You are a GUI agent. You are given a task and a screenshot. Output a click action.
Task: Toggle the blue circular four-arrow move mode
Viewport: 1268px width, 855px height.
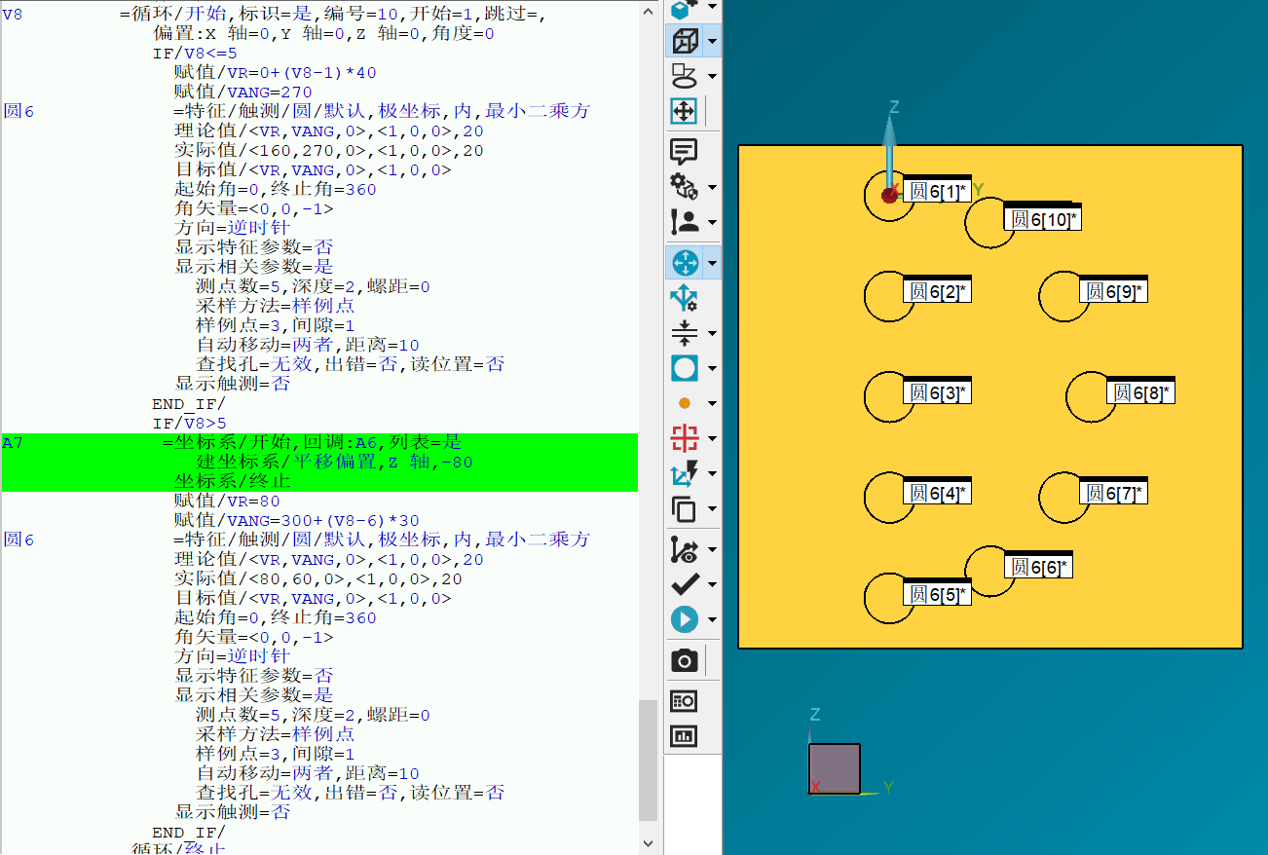pos(685,263)
